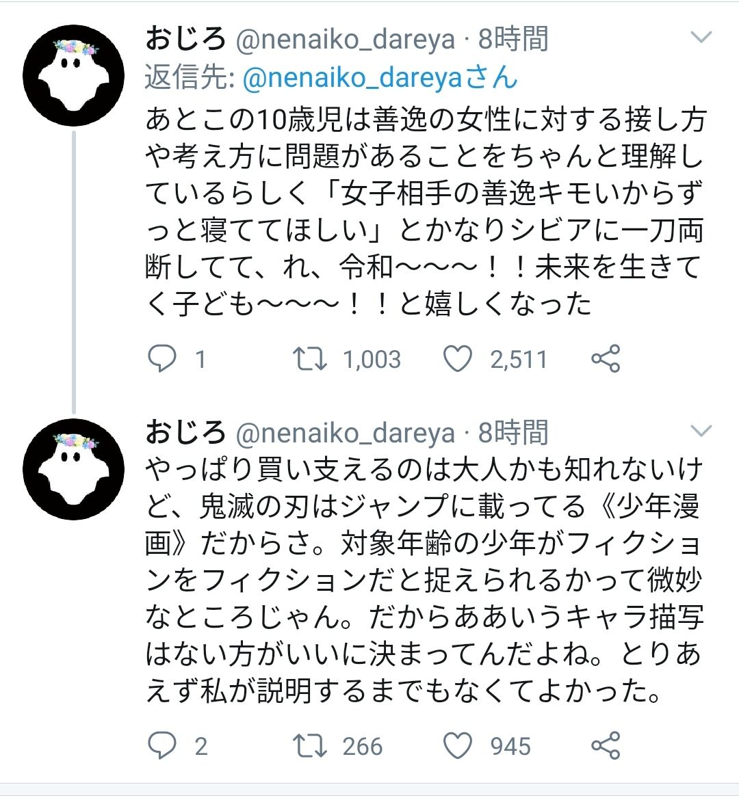Click the second tweet's 8時間 timestamp
Screen dimensions: 739x800
[513, 433]
